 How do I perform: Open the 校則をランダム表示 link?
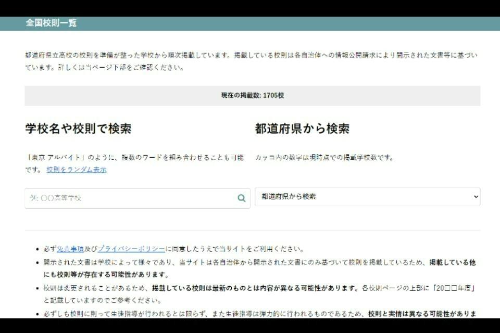pyautogui.click(x=76, y=170)
